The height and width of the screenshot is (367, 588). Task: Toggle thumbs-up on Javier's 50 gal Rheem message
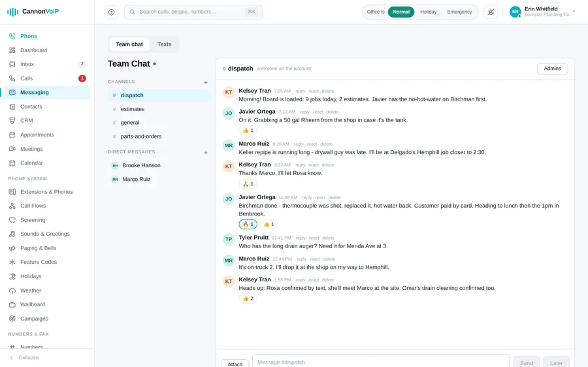[x=248, y=131]
